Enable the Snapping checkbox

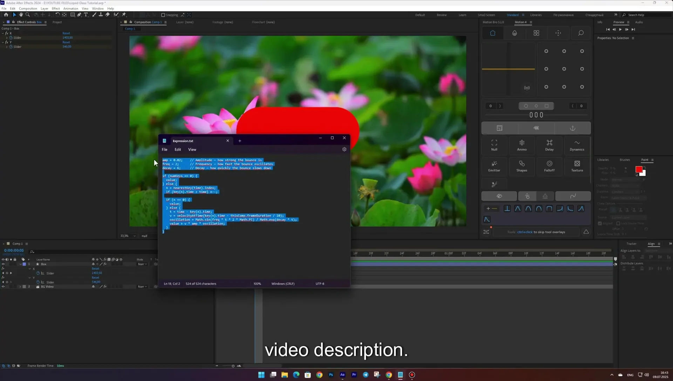click(x=163, y=15)
